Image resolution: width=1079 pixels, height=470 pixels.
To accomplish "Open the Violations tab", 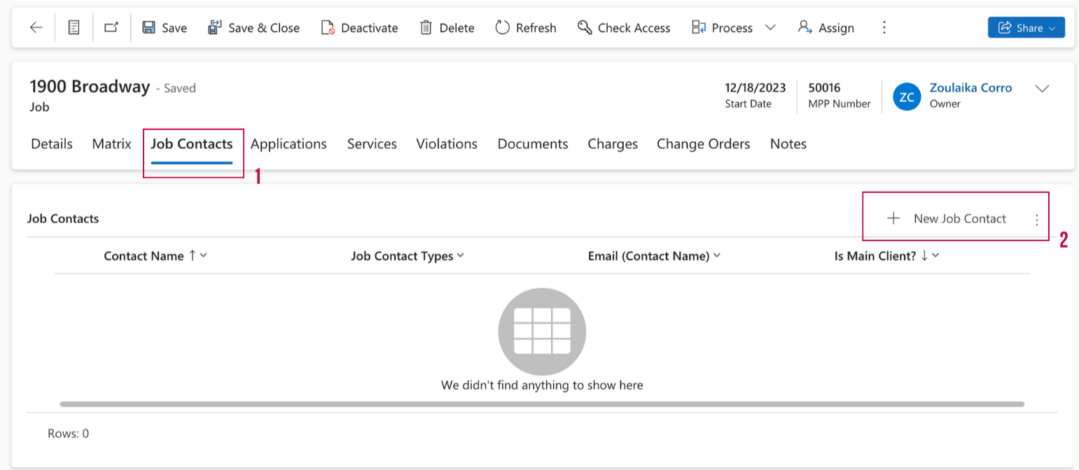I will (447, 144).
